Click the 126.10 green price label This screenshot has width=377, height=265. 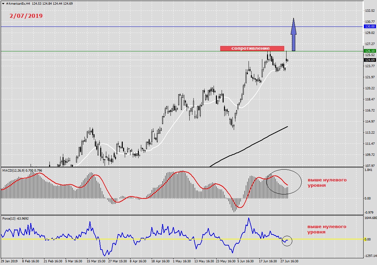coord(370,51)
